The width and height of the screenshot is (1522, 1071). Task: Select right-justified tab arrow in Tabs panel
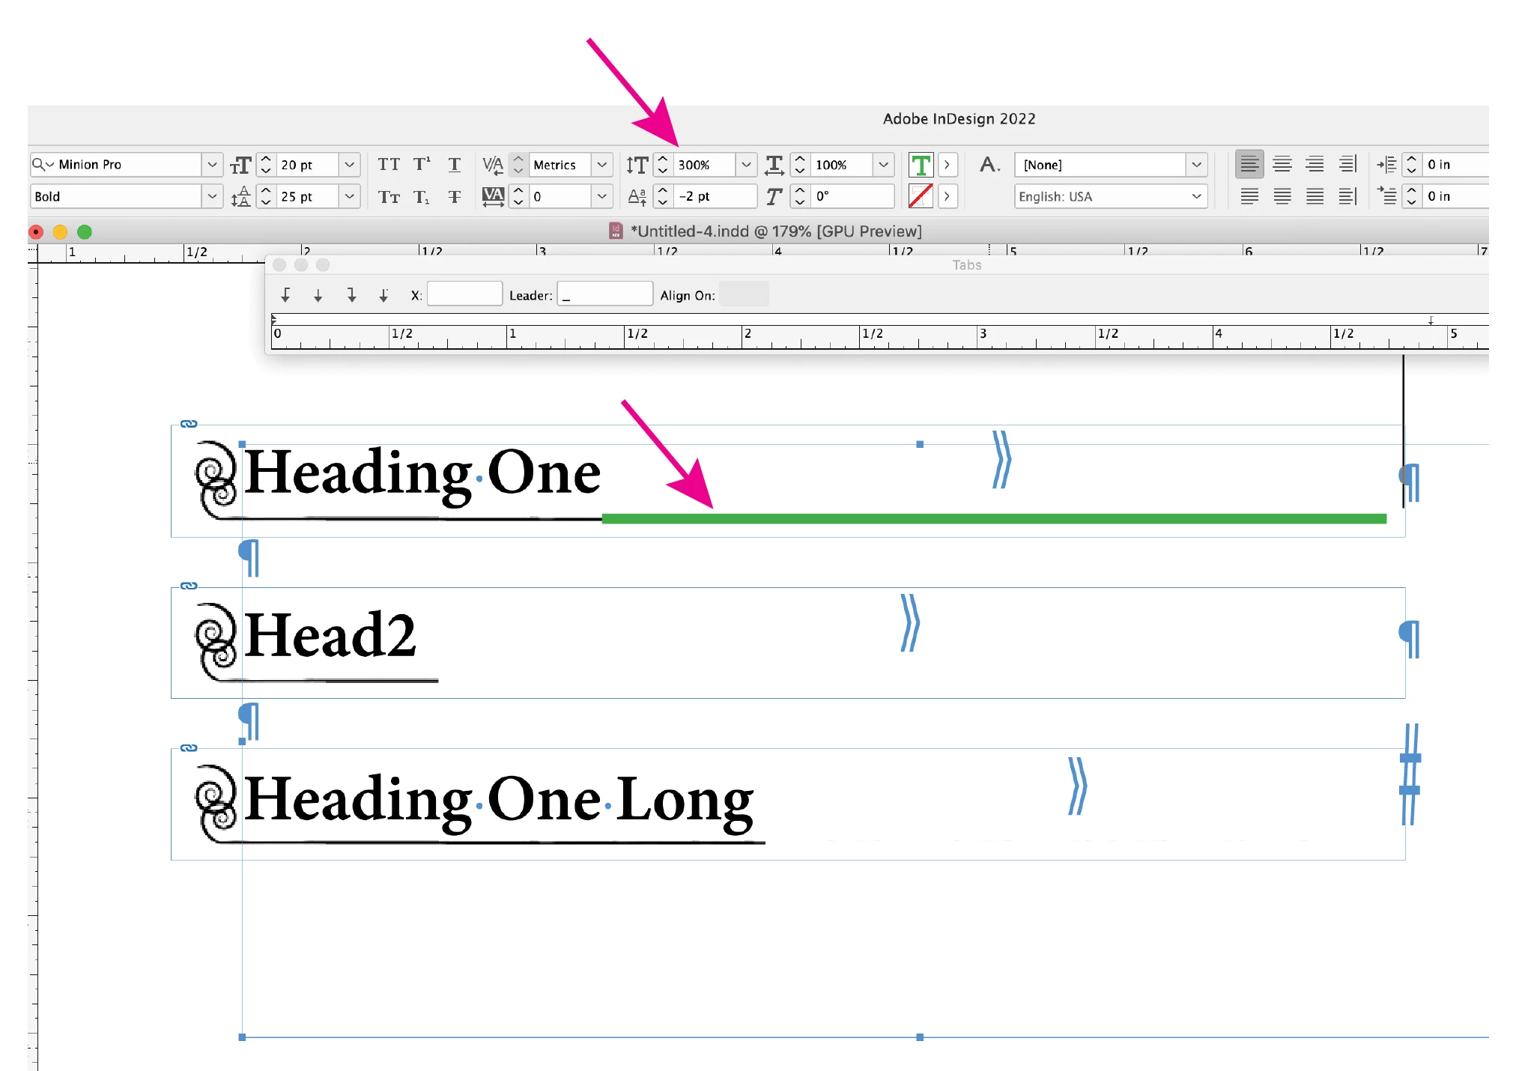[x=351, y=295]
